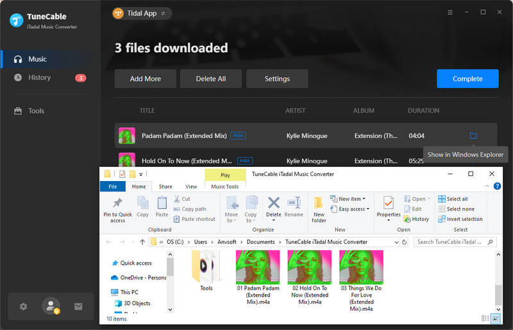
Task: Switch source with Tidal App selector
Action: (142, 13)
